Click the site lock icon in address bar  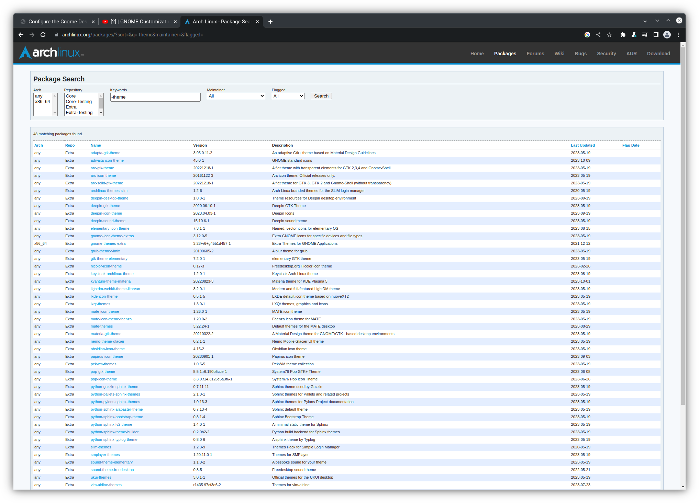coord(57,35)
